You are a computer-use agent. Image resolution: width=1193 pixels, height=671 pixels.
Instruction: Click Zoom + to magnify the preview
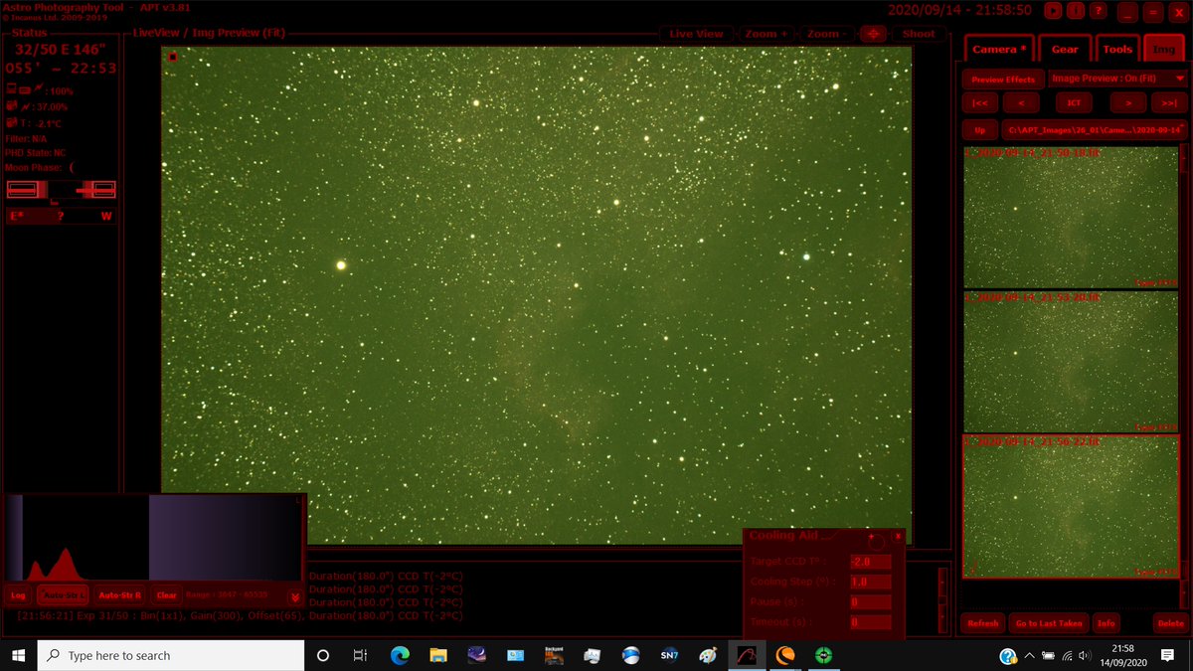coord(766,34)
